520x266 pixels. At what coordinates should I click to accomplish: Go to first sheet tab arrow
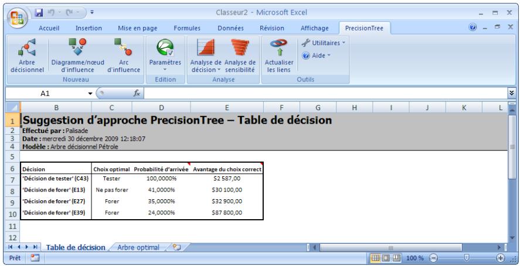tap(11, 247)
